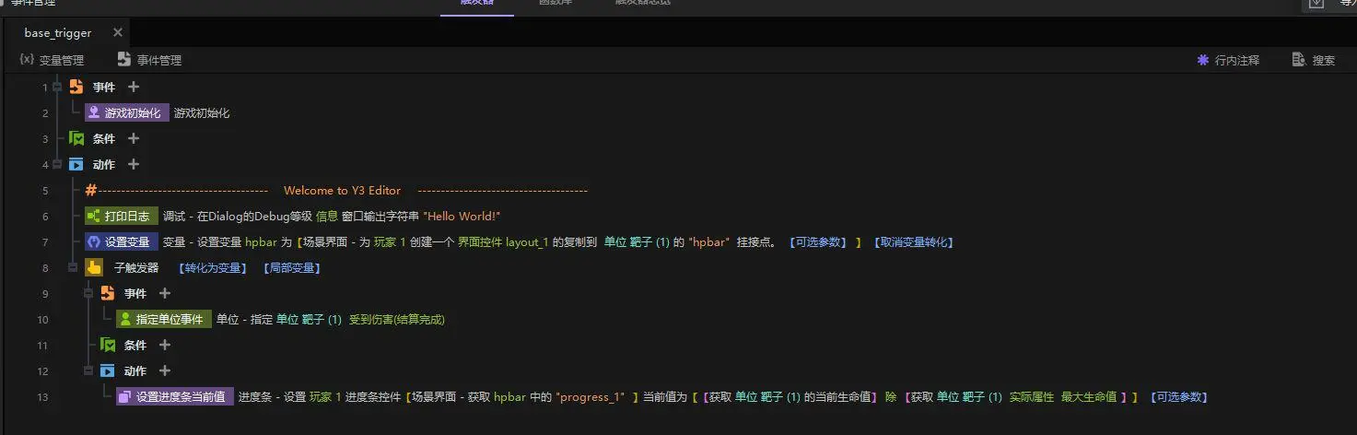This screenshot has height=435, width=1357.
Task: Click the 设置变量 action icon
Action: coord(93,241)
